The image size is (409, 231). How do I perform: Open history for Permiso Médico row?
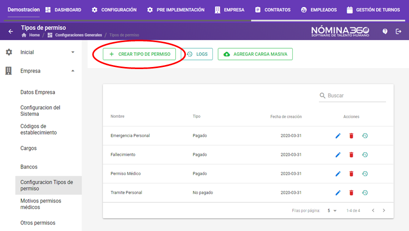coord(365,174)
